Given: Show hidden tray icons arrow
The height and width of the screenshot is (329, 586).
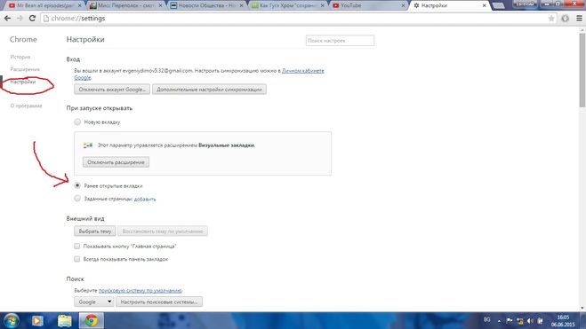Looking at the screenshot, I should 499,321.
